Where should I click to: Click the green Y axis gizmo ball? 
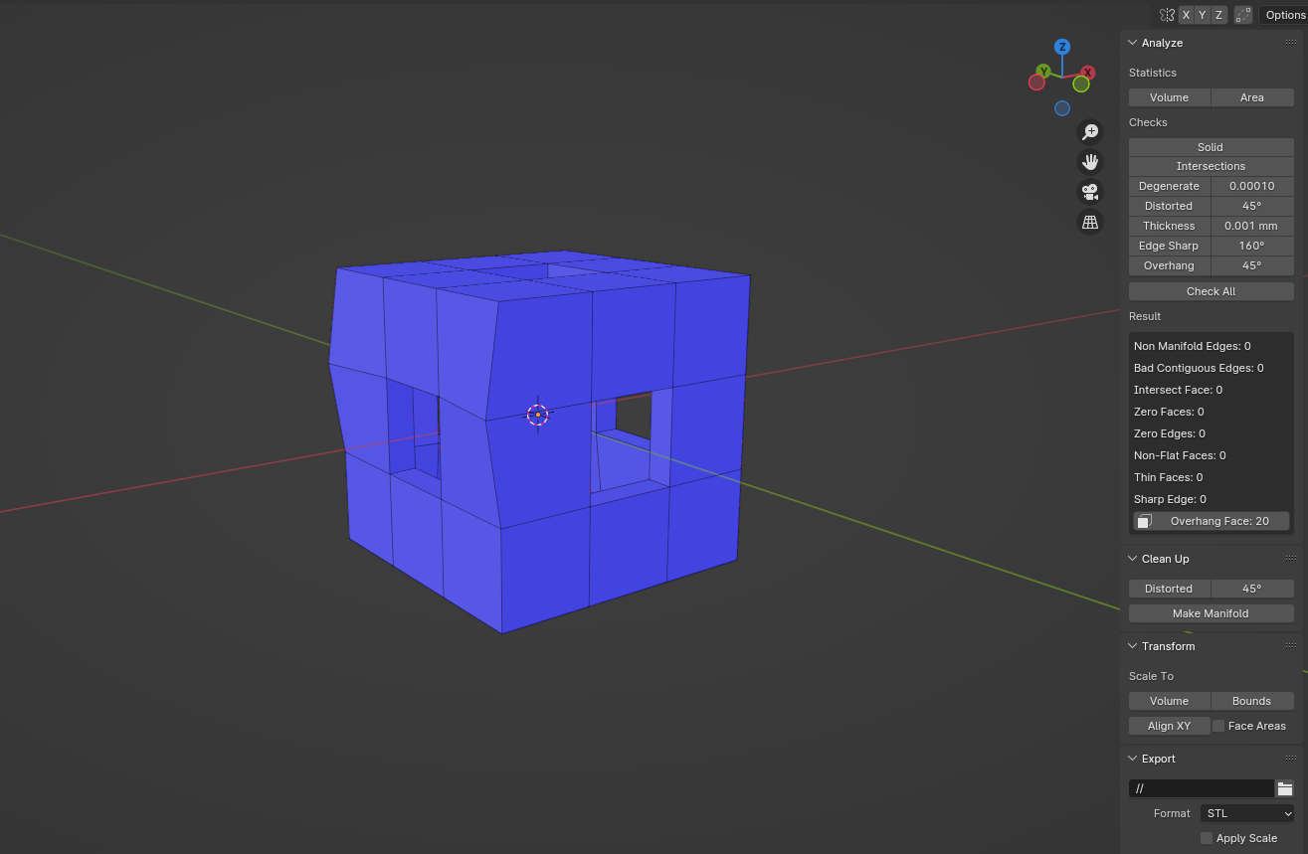click(1042, 71)
